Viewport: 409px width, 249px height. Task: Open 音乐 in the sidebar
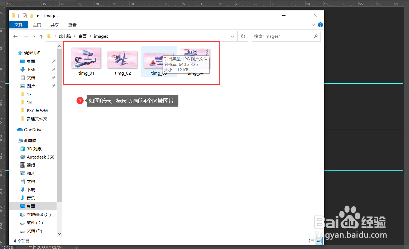point(31,198)
